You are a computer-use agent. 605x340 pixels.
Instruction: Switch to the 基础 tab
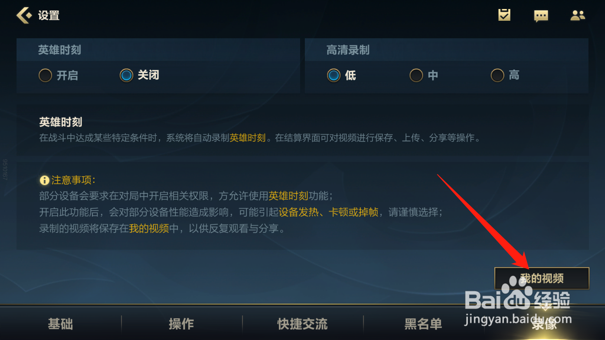tap(60, 324)
